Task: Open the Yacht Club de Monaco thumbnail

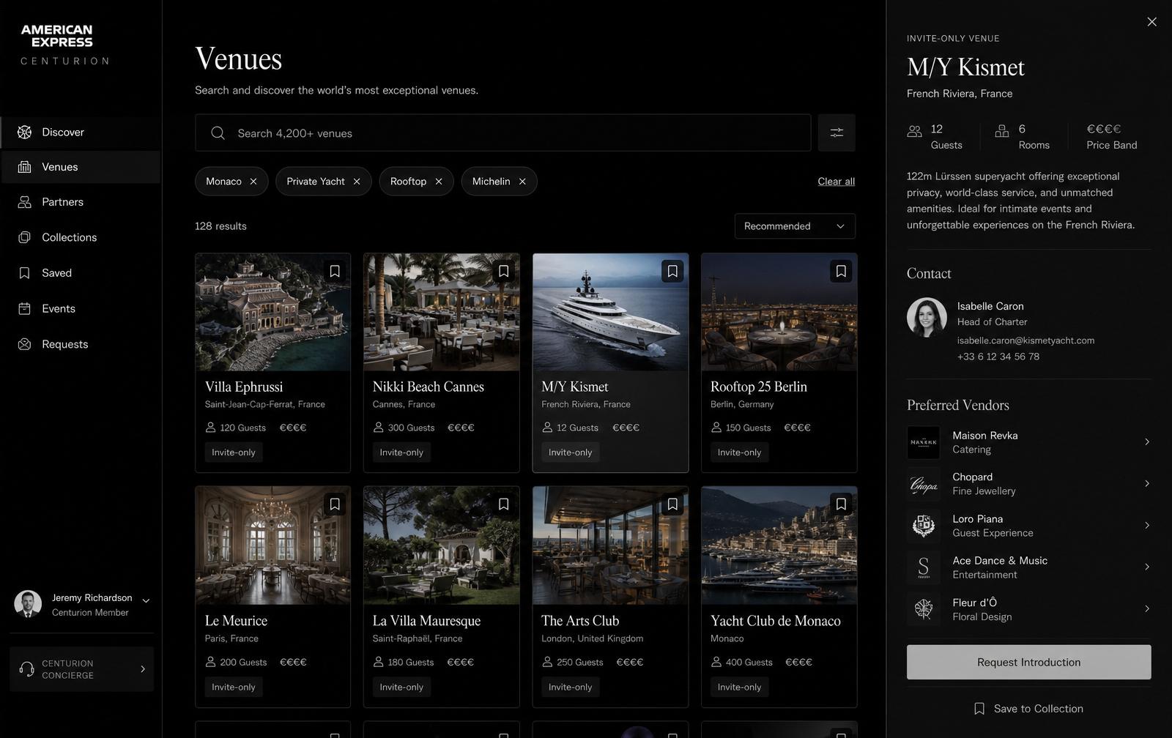Action: [x=779, y=545]
